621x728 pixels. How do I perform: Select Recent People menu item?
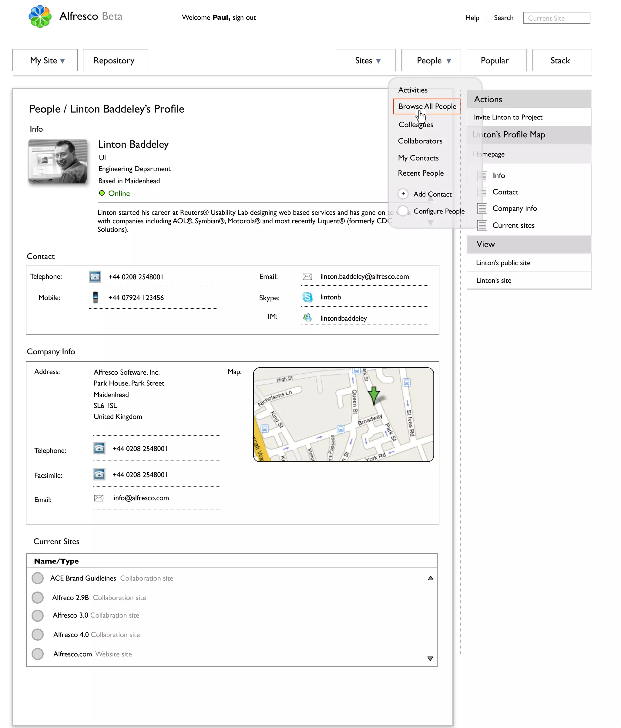pyautogui.click(x=421, y=173)
